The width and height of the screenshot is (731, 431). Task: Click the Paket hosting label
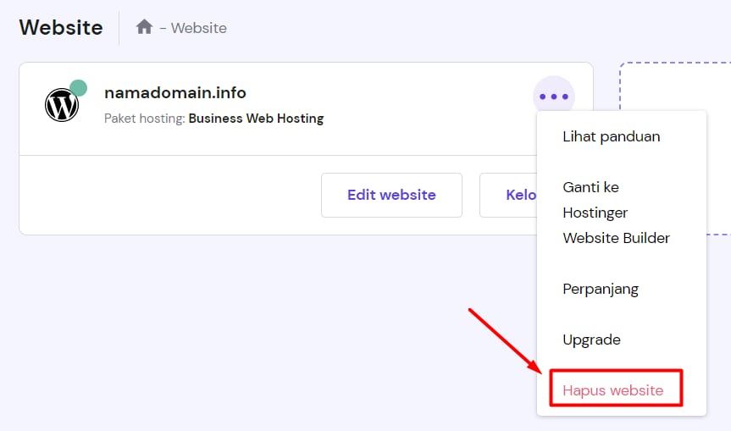pyautogui.click(x=144, y=119)
